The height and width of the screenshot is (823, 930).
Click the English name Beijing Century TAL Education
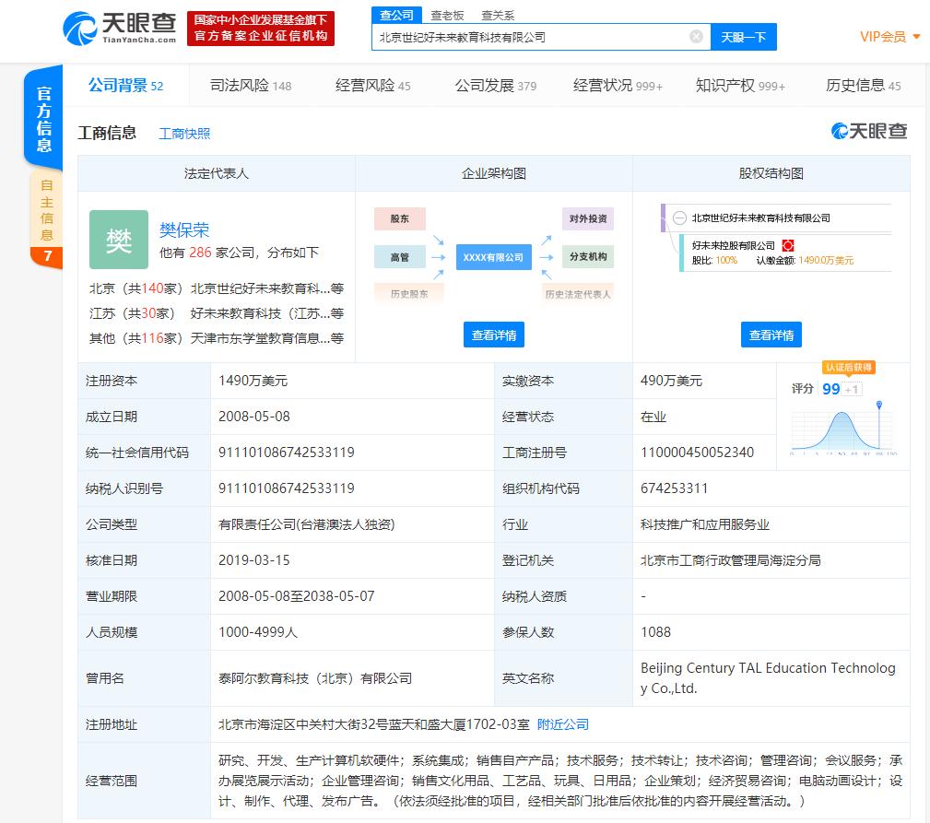(x=768, y=678)
